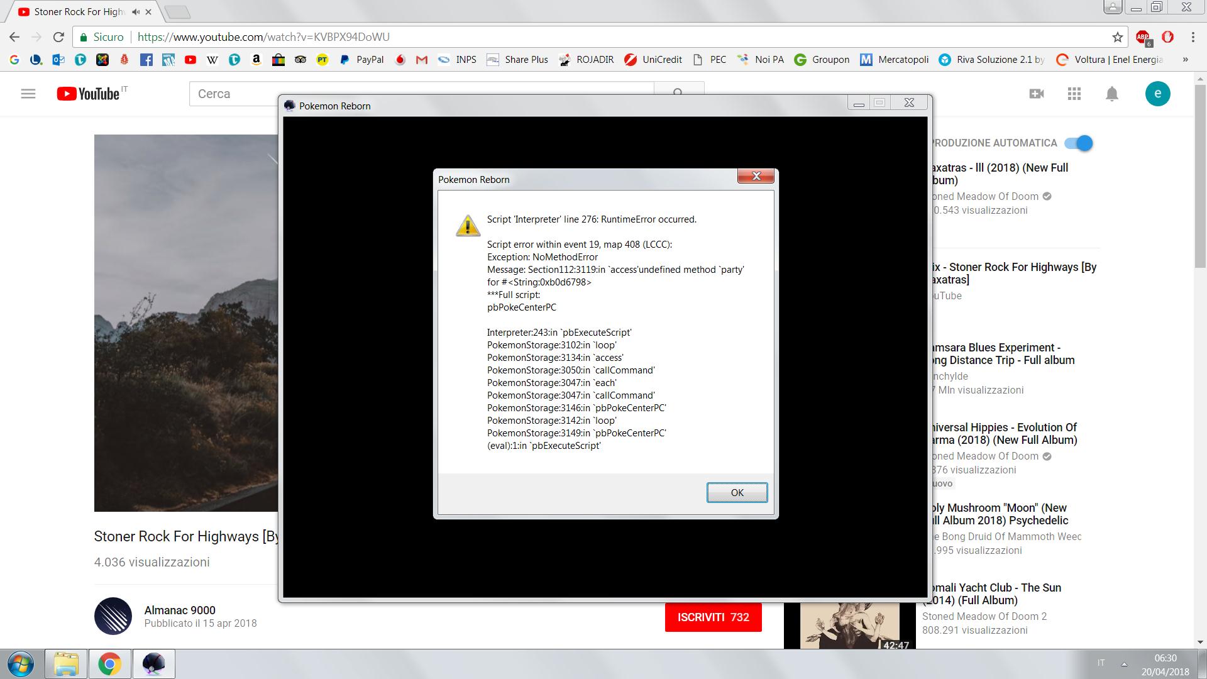
Task: Open the PayPal bookmark
Action: (x=361, y=60)
